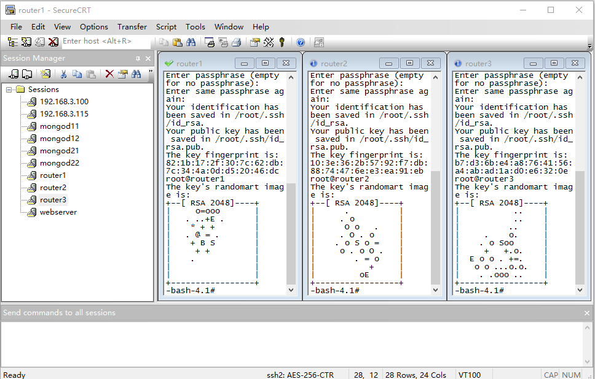Select the mongod21 session
595x379 pixels.
point(59,151)
